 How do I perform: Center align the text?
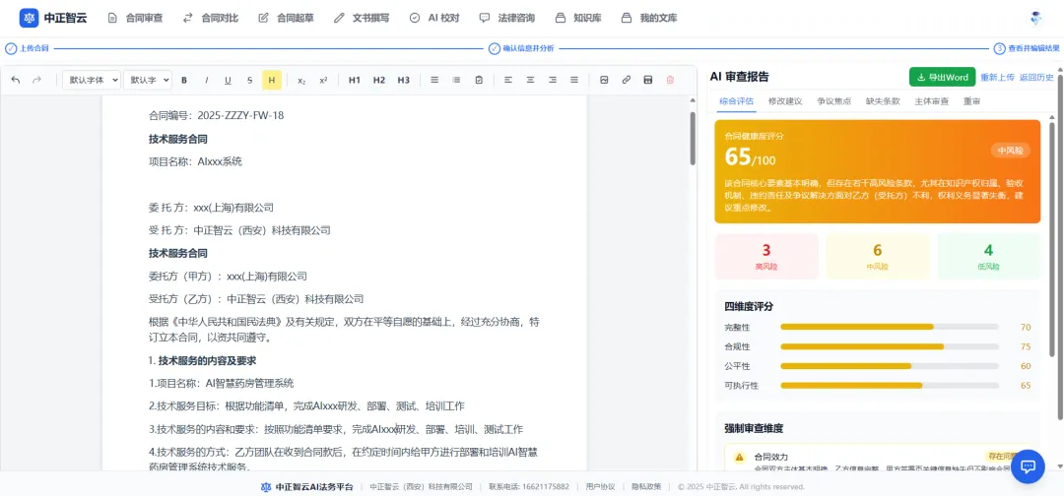(531, 80)
